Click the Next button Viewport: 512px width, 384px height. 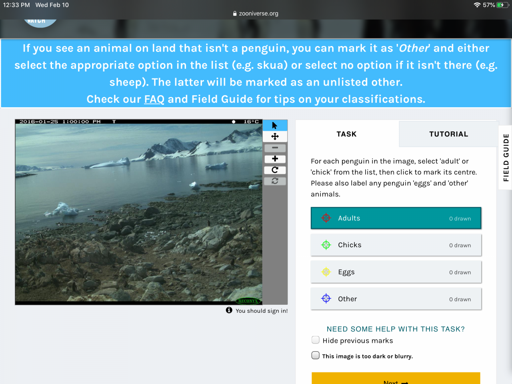(396, 378)
